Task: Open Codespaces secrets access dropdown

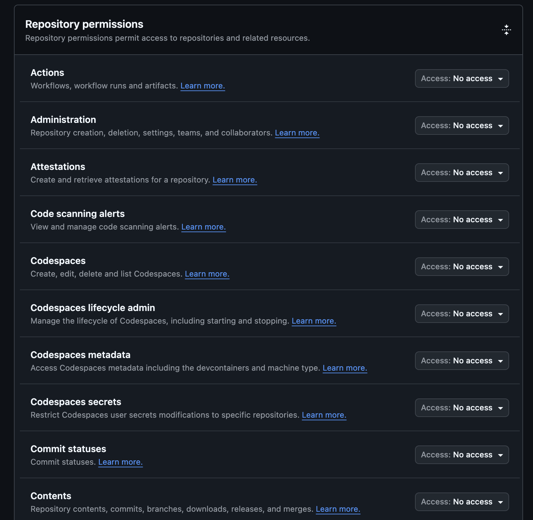Action: pos(462,408)
